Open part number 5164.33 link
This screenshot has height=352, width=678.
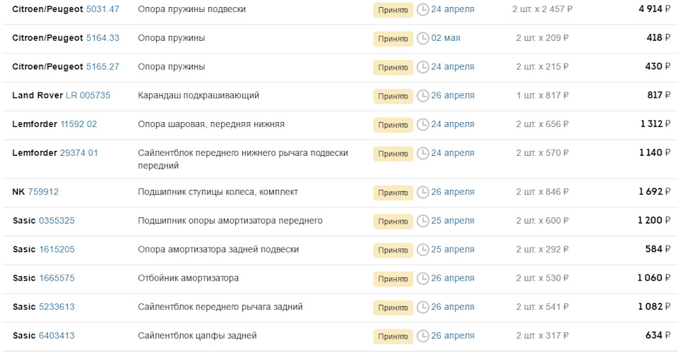102,38
